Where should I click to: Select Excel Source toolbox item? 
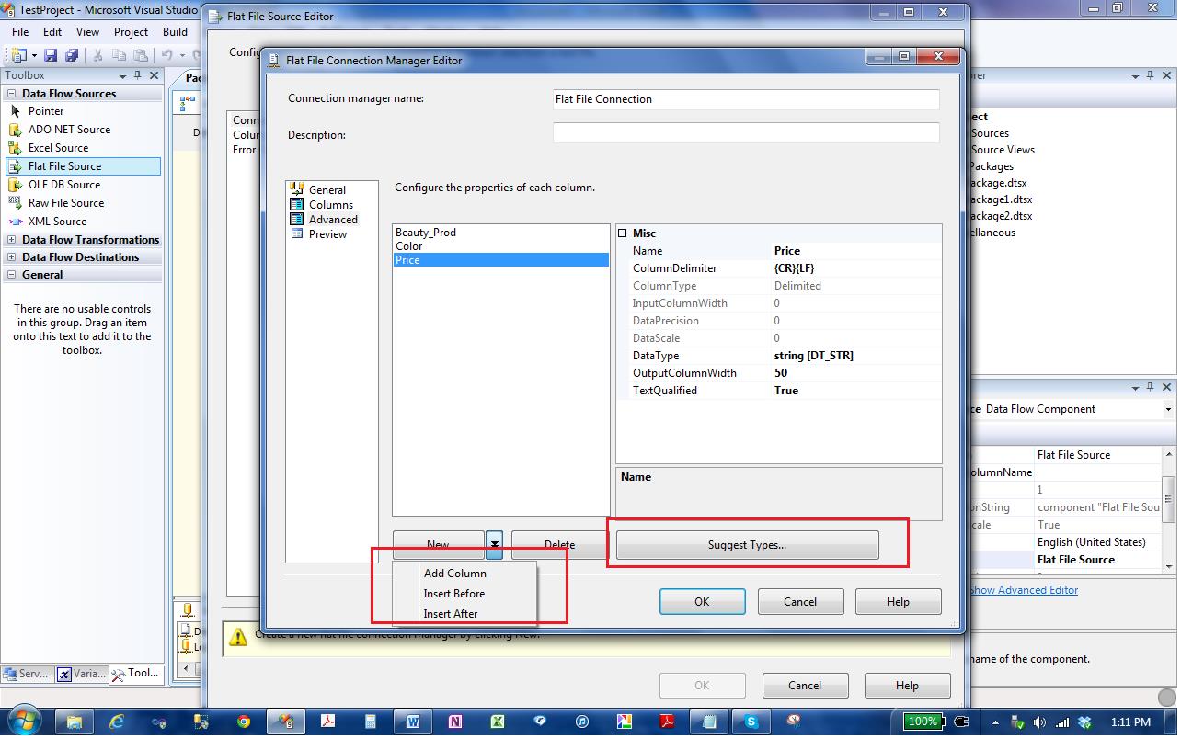tap(58, 148)
